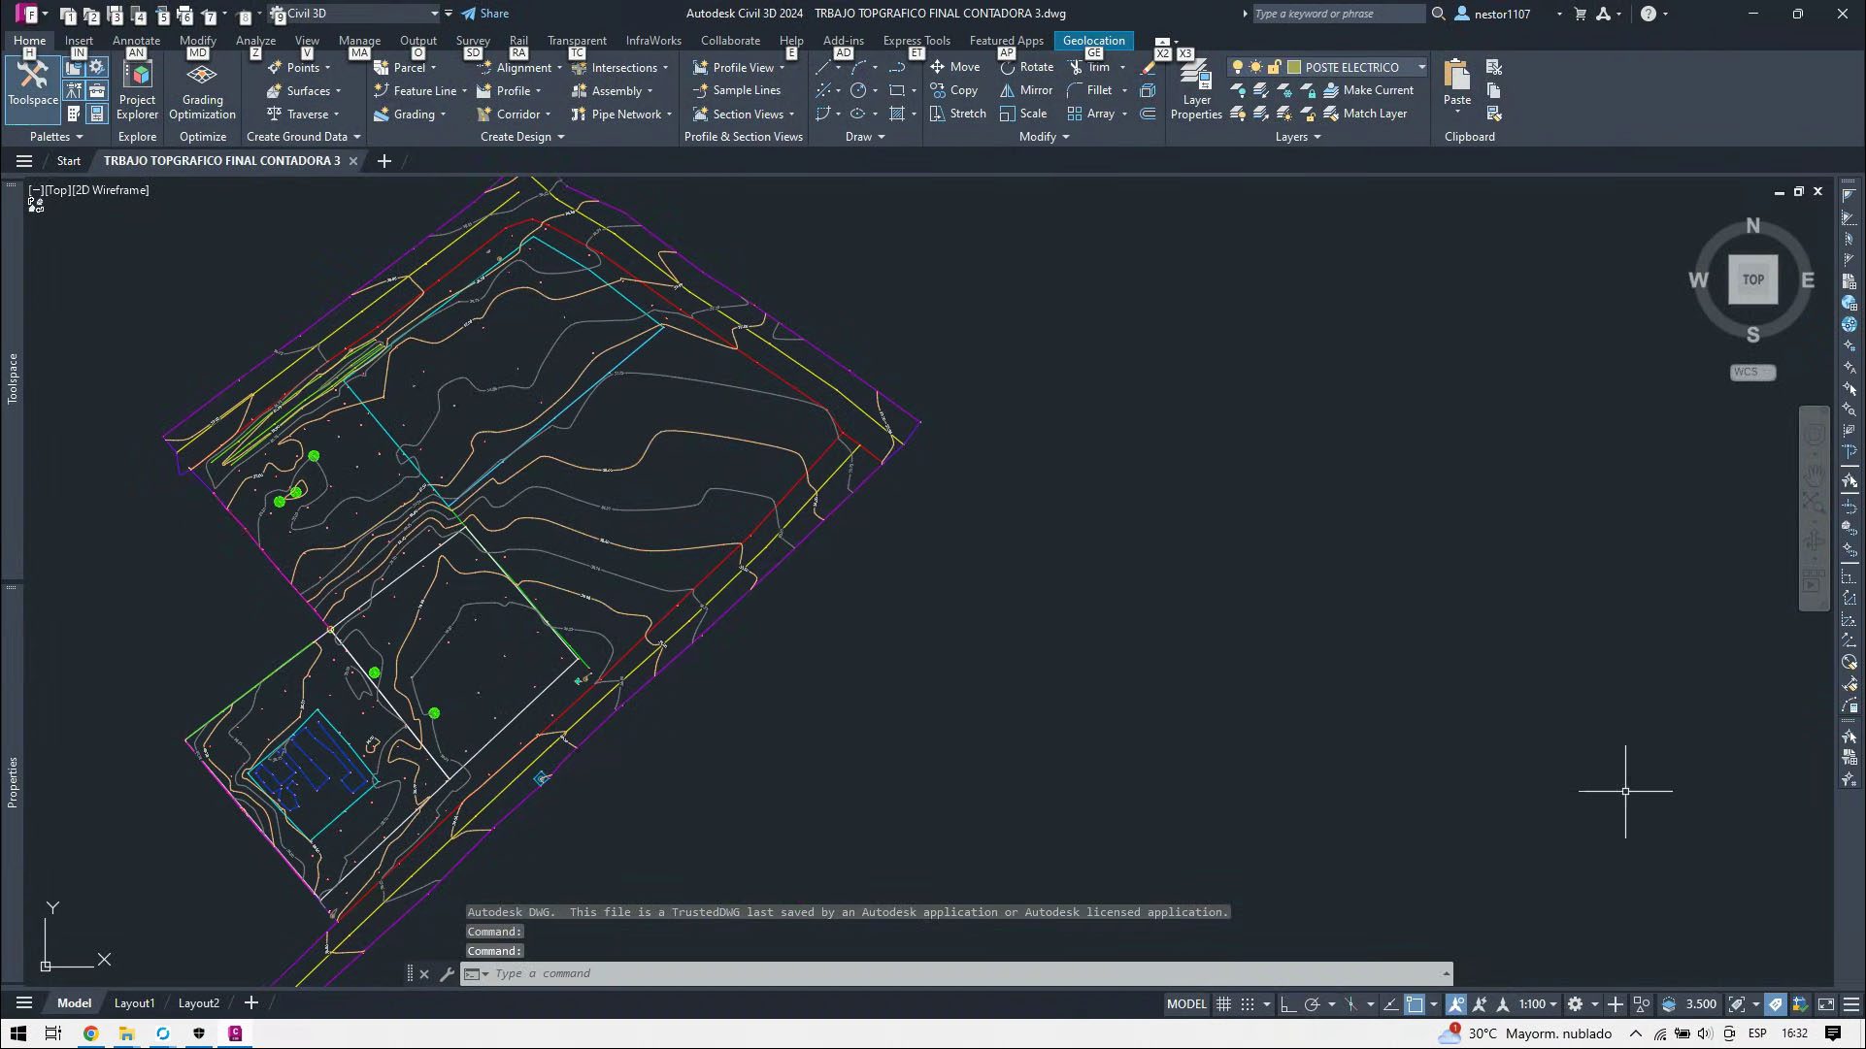Click the POSTE ELECTRICO layer color swatch
The image size is (1866, 1049).
pyautogui.click(x=1294, y=67)
